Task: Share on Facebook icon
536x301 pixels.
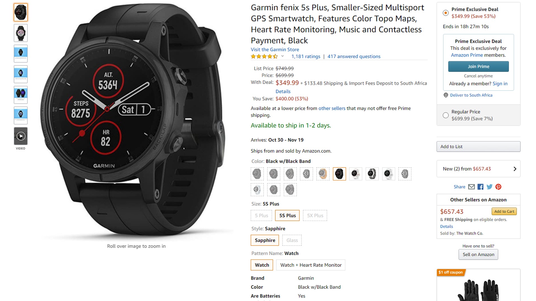Action: pos(480,187)
